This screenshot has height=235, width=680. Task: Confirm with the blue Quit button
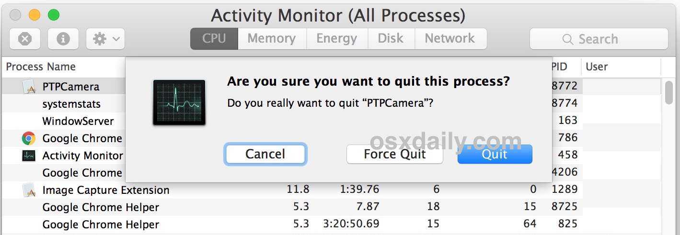click(x=495, y=154)
